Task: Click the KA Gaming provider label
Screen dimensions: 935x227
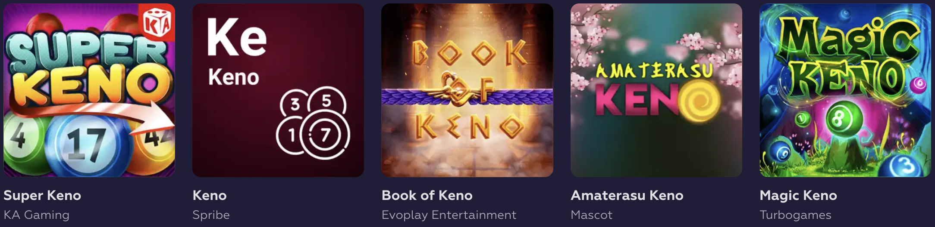Action: tap(36, 215)
